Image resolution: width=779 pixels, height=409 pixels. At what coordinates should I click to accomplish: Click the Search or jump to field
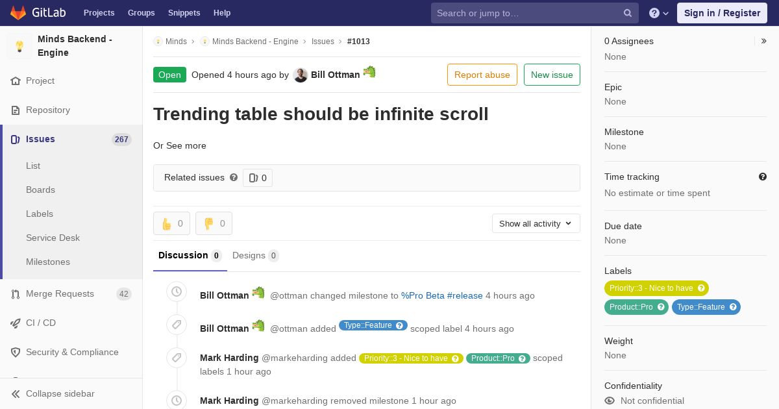tap(535, 13)
